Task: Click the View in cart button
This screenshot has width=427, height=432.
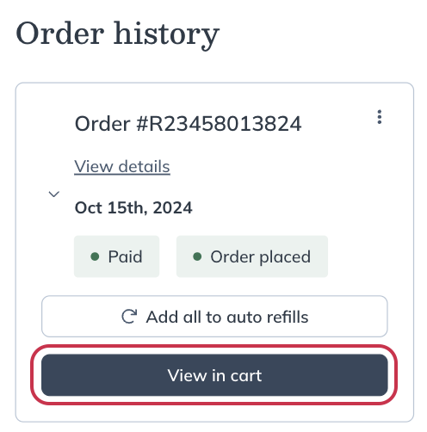Action: click(x=214, y=375)
